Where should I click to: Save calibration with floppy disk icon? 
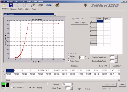pos(11,5)
